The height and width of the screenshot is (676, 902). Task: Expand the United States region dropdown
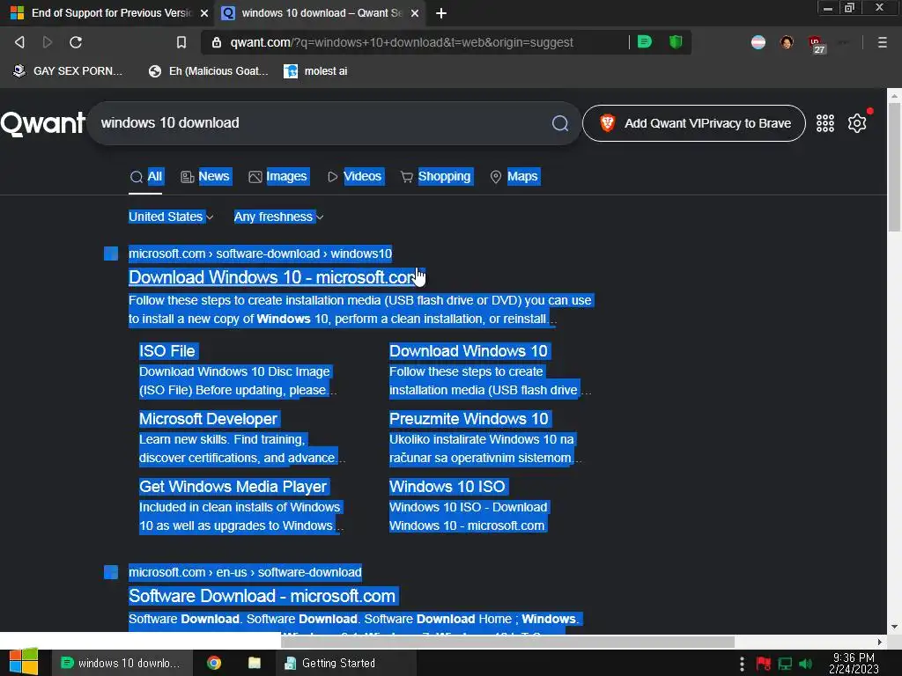pos(171,217)
